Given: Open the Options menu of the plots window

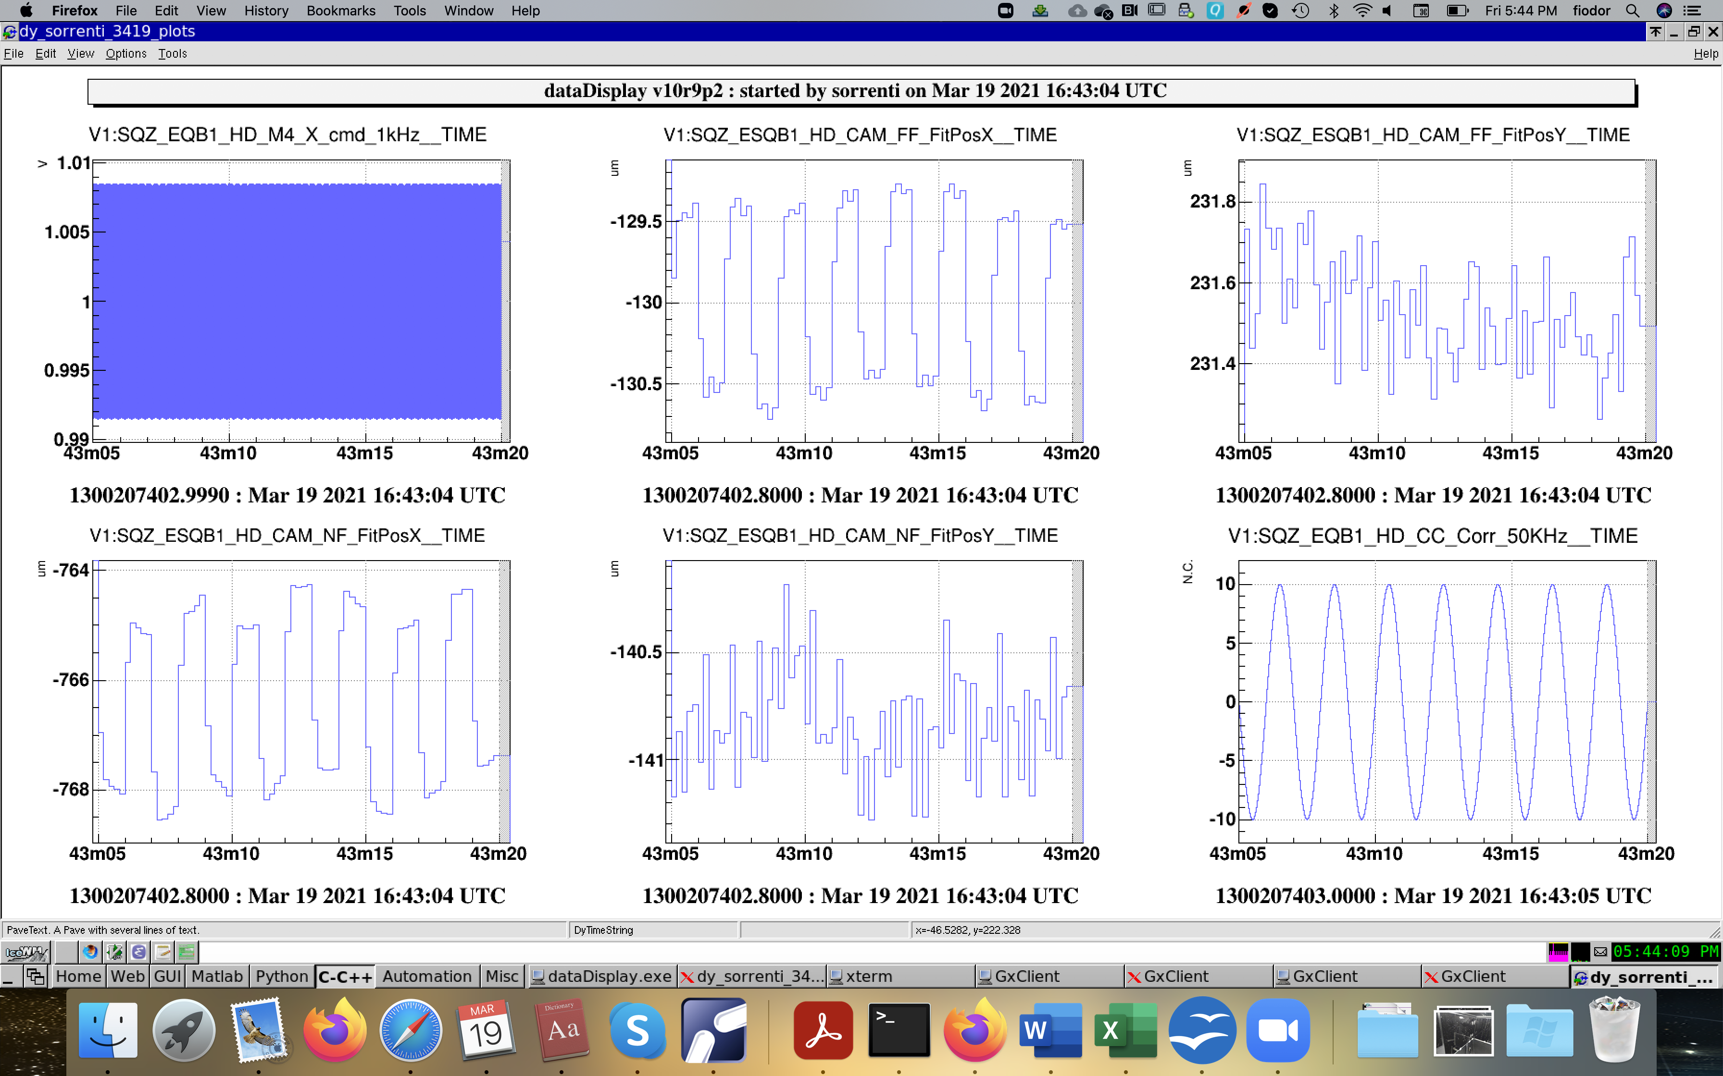Looking at the screenshot, I should click(x=126, y=53).
